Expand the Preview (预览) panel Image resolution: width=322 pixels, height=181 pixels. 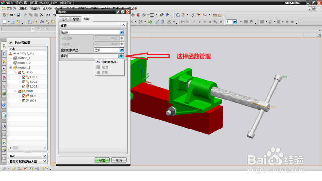pos(45,156)
